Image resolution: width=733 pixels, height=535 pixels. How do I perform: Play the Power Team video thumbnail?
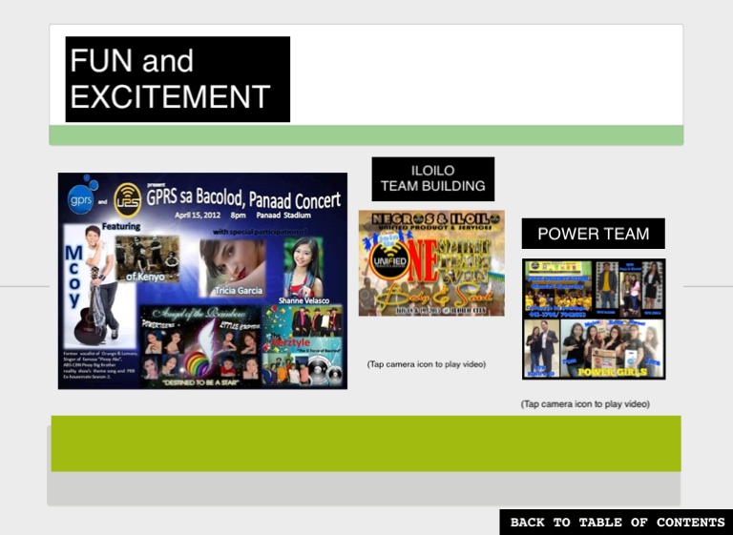pyautogui.click(x=594, y=319)
